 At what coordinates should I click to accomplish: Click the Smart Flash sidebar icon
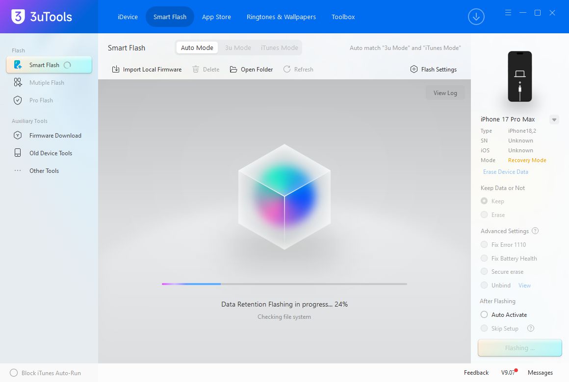pos(18,65)
